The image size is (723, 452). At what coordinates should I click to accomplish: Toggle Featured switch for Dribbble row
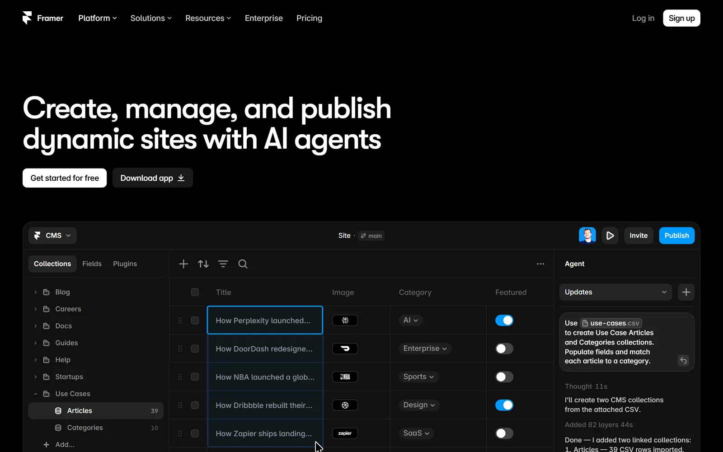click(504, 405)
